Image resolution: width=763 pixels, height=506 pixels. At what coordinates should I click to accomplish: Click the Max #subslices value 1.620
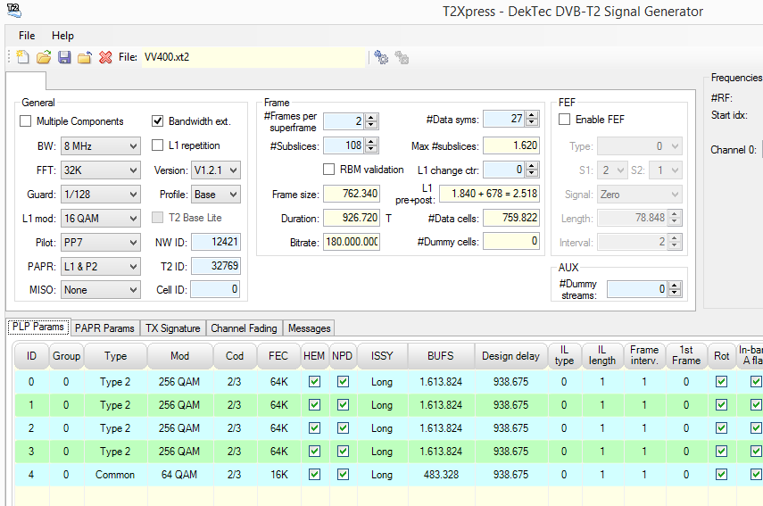(x=511, y=145)
